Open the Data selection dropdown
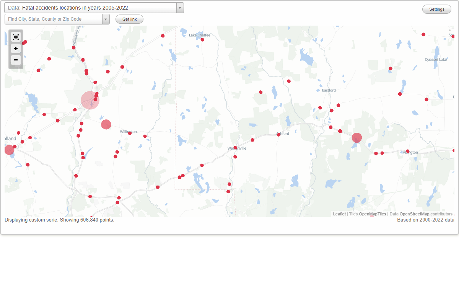459x295 pixels. [x=179, y=7]
